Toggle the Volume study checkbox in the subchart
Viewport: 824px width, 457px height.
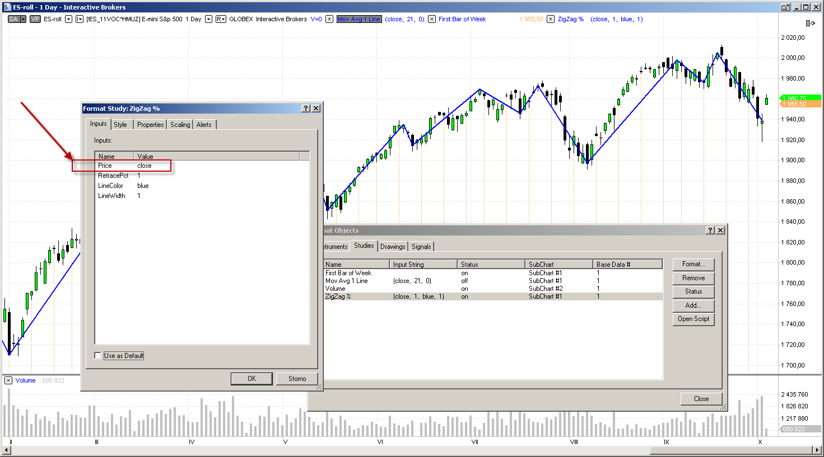[8, 380]
